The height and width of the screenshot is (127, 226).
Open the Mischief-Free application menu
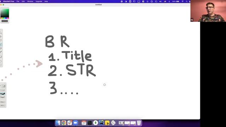pos(8,1)
